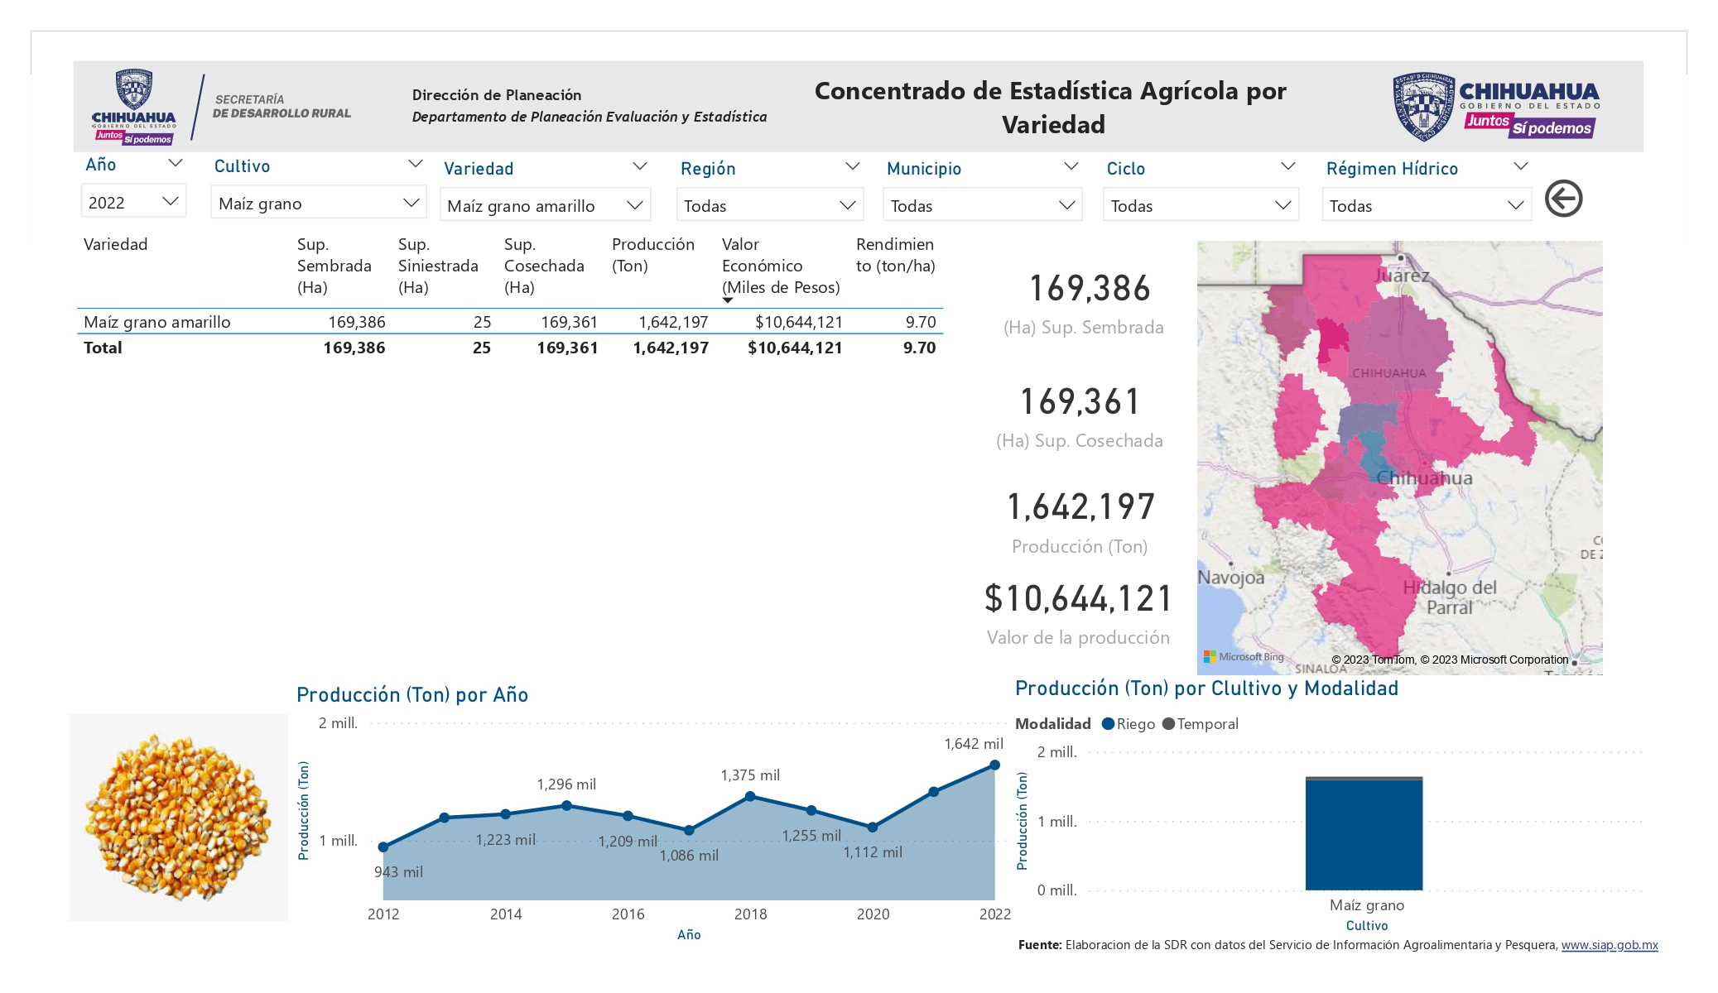Click the circular back arrow button
This screenshot has height=993, width=1718.
pyautogui.click(x=1563, y=199)
